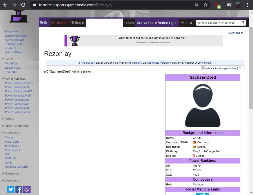Open the Twitter icon under Social Media & Links

point(202,194)
